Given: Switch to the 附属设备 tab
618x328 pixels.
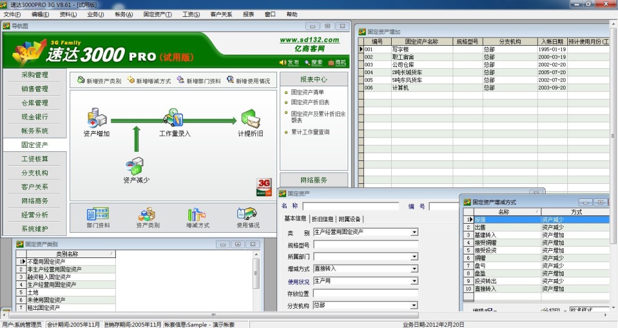Looking at the screenshot, I should click(349, 219).
